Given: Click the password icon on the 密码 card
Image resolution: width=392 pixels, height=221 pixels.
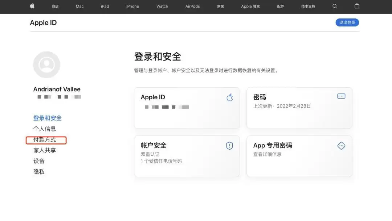Looking at the screenshot, I should (341, 96).
